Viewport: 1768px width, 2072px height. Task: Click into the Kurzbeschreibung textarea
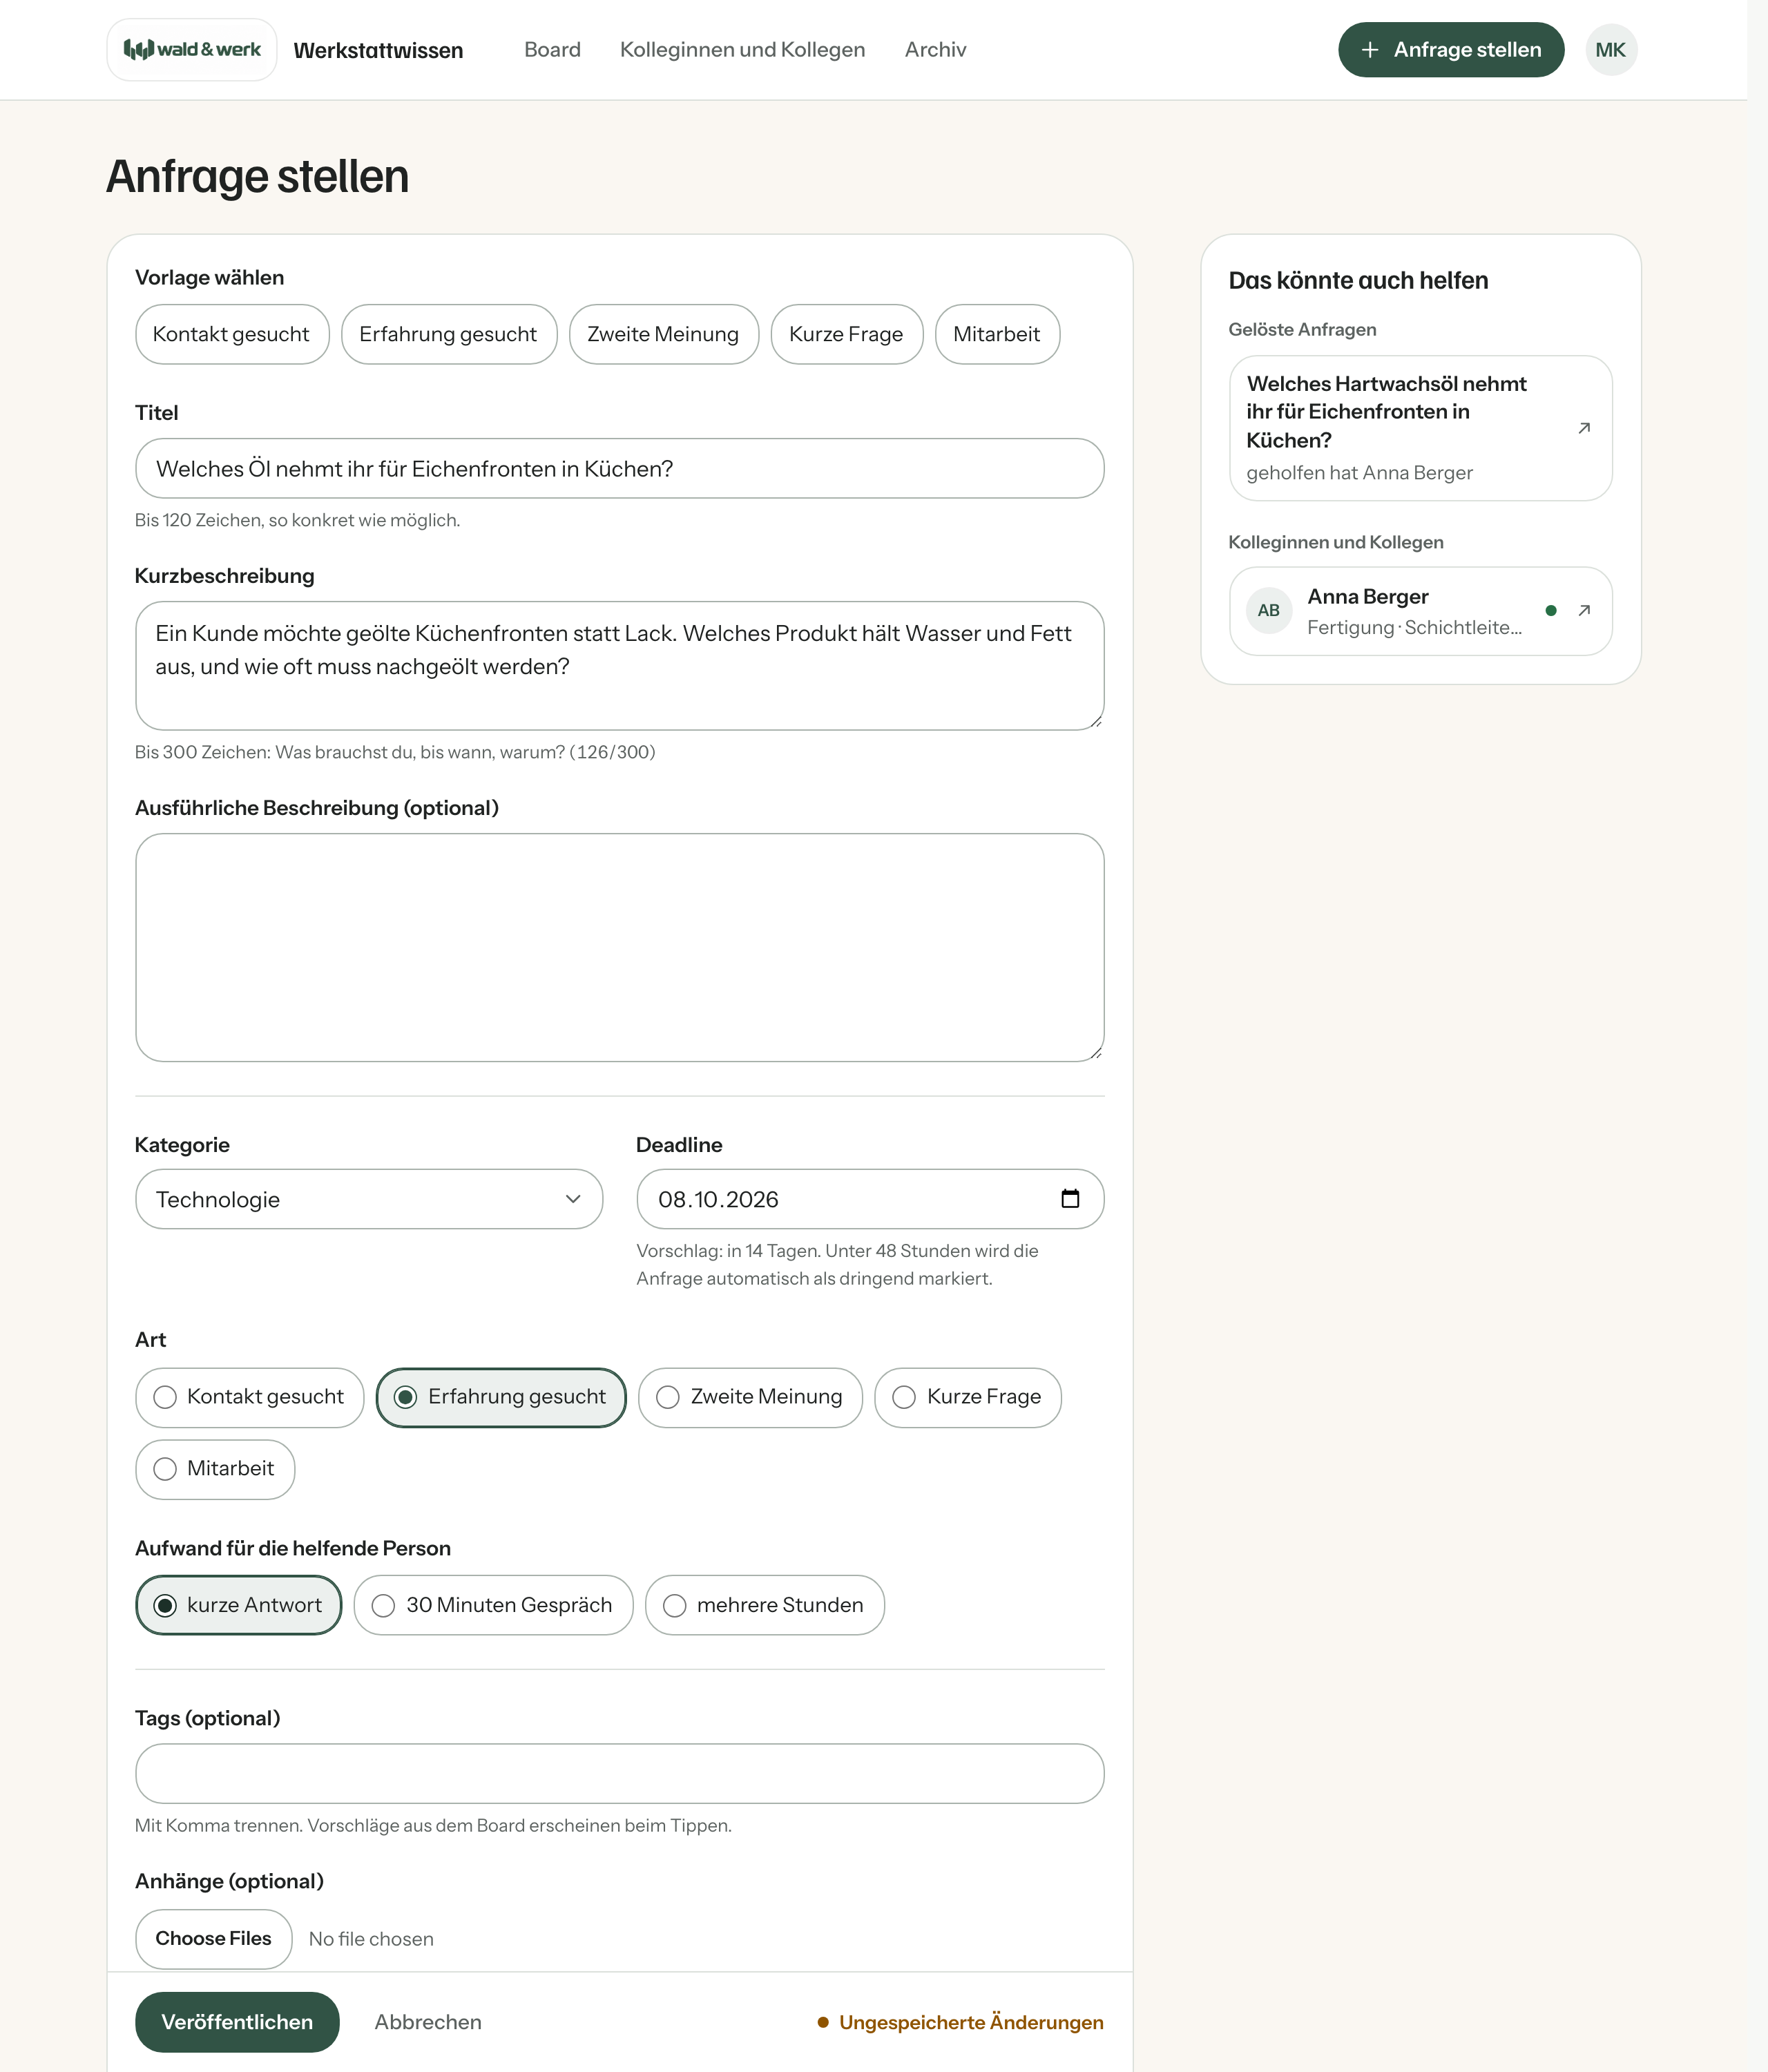click(619, 666)
